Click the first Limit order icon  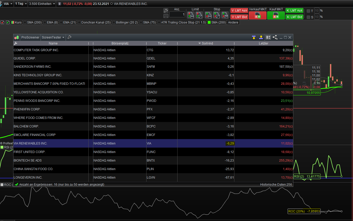[191, 15]
